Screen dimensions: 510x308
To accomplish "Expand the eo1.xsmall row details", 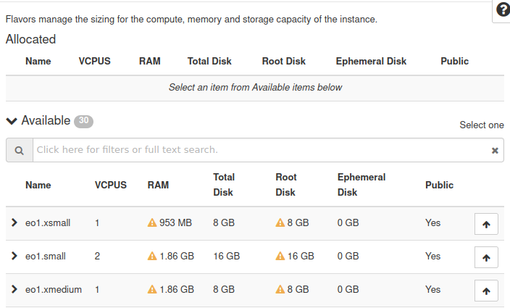I will pyautogui.click(x=14, y=222).
